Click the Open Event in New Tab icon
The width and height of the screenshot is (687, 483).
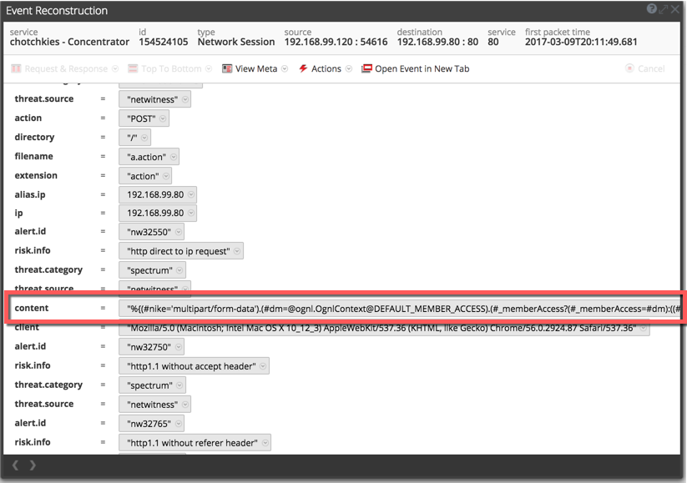366,68
